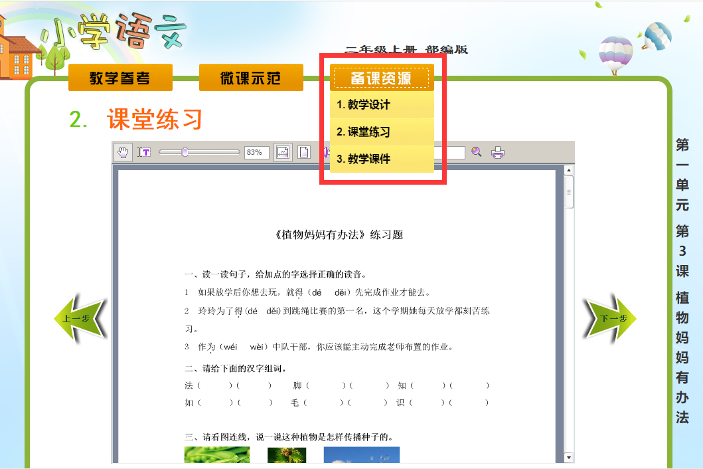Click the printer icon
Image resolution: width=703 pixels, height=469 pixels.
[x=498, y=153]
